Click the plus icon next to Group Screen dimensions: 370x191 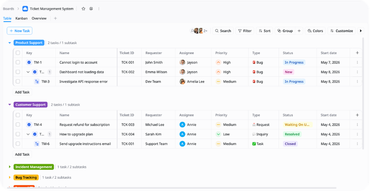coord(299,31)
